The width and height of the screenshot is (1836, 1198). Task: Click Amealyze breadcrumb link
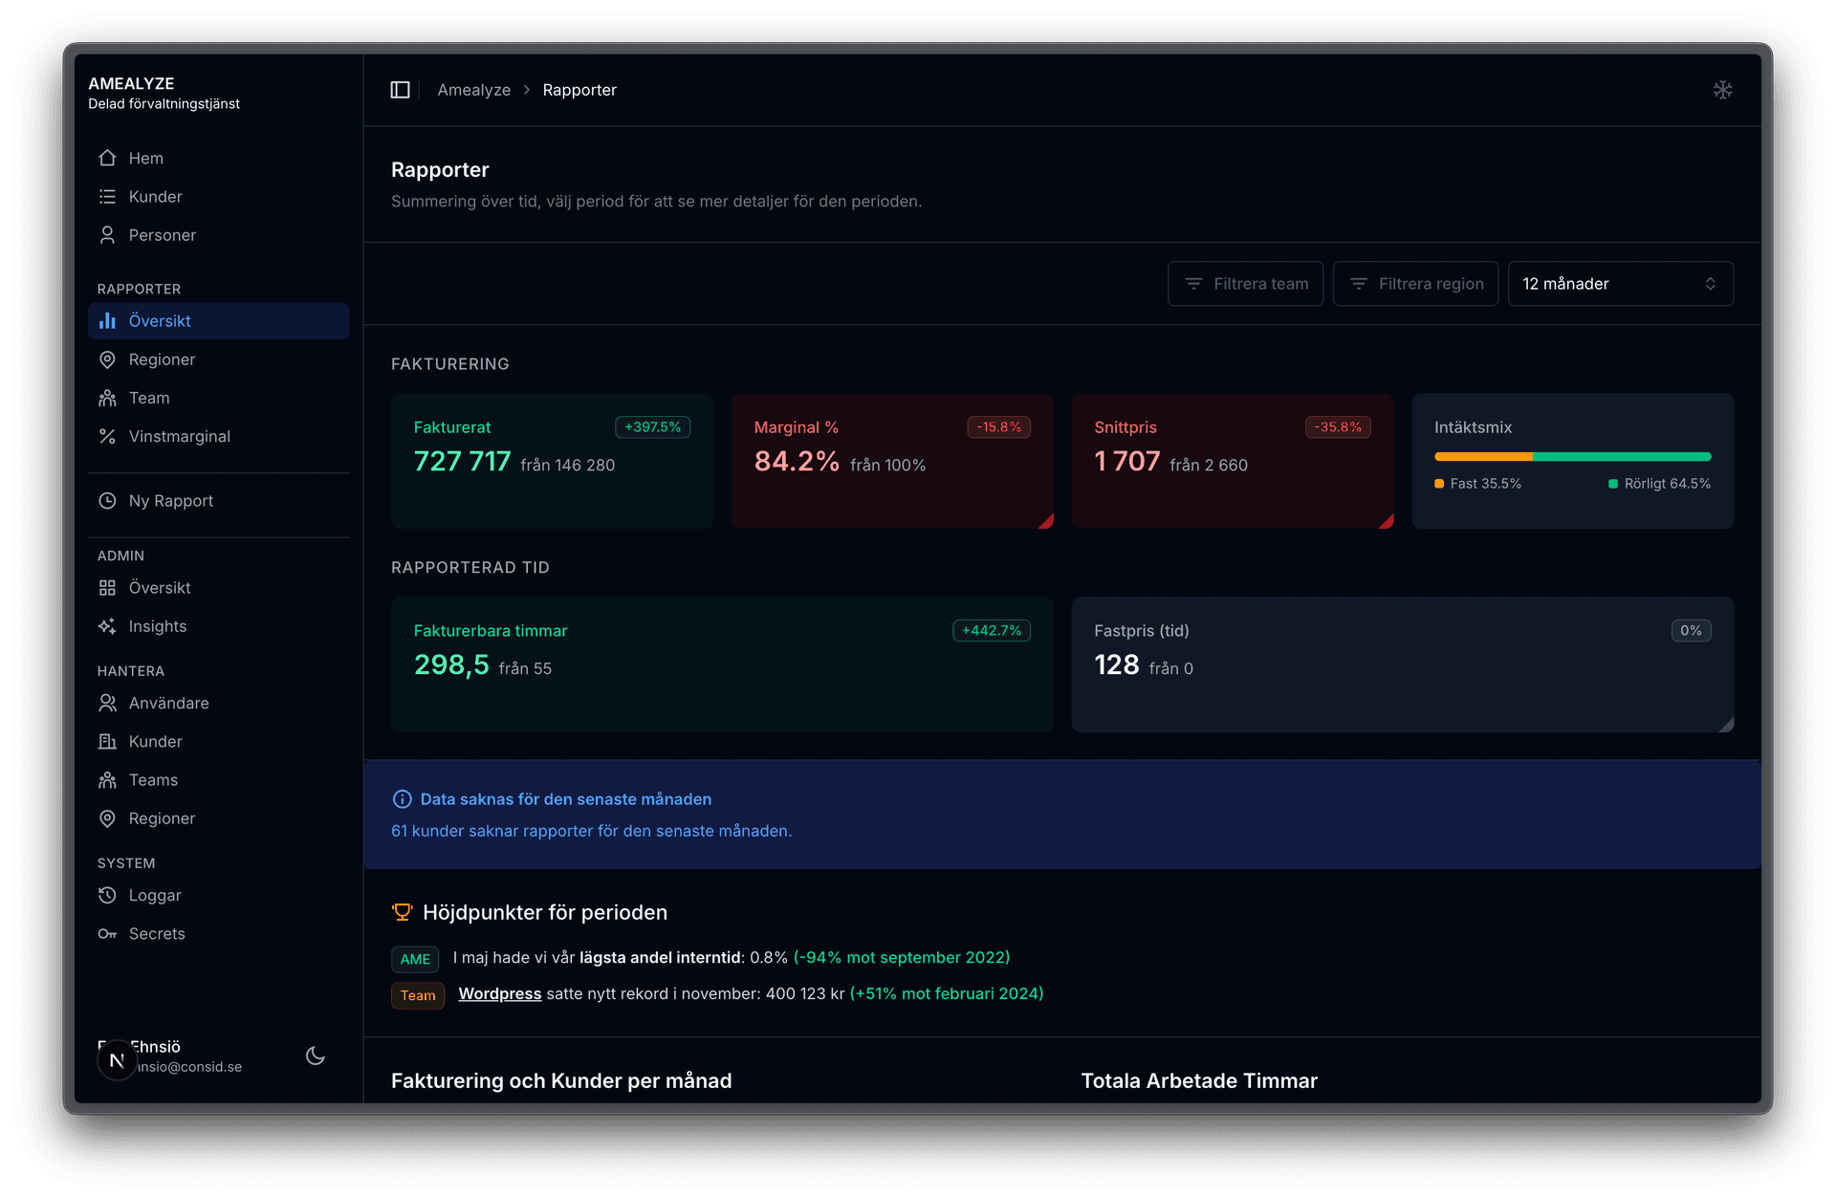point(473,90)
